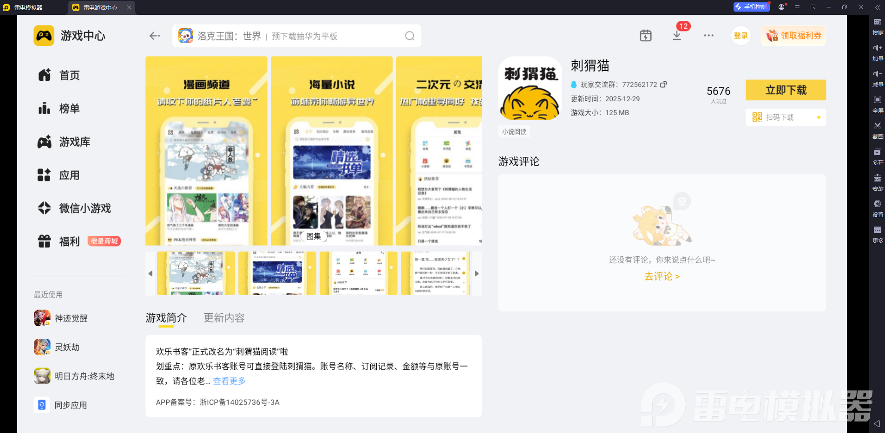Switch to the 更新内容 tab
Screen dimensions: 885x433
pyautogui.click(x=224, y=318)
